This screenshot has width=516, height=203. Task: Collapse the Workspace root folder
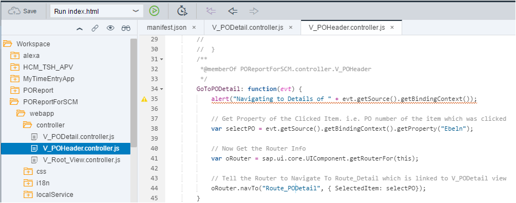tap(8, 44)
